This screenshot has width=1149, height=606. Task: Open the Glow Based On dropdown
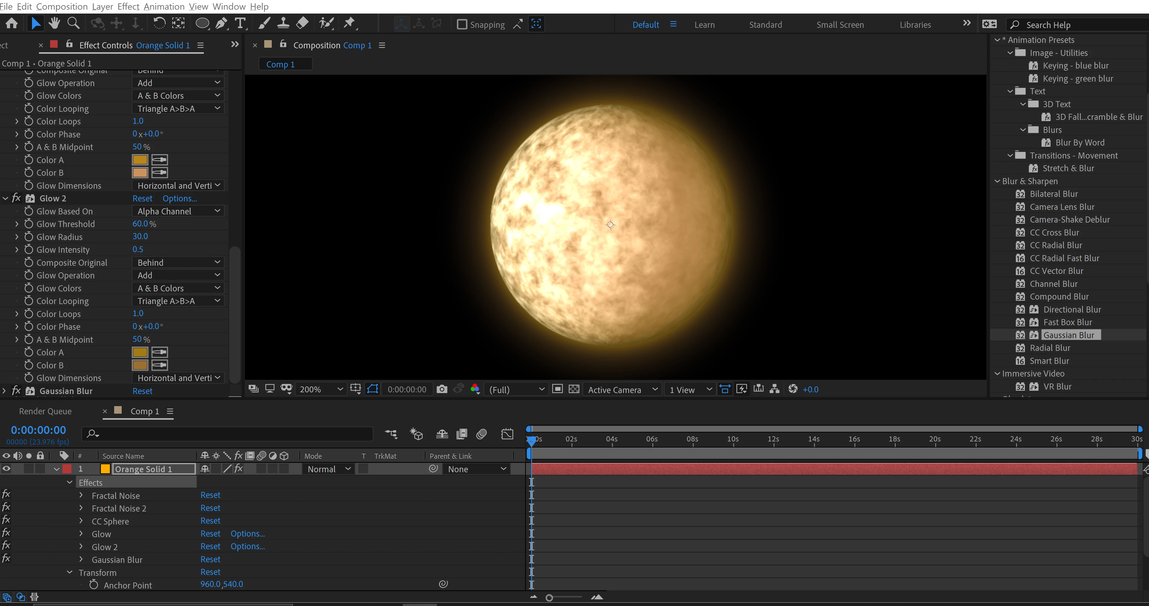coord(178,211)
